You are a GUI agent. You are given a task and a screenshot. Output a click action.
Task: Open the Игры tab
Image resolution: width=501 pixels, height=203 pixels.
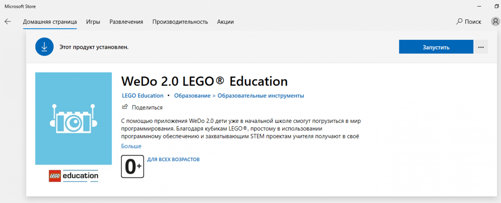tap(93, 22)
